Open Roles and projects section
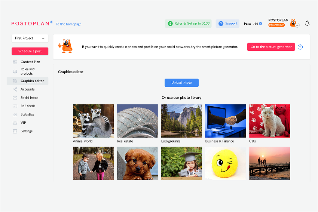 click(27, 71)
